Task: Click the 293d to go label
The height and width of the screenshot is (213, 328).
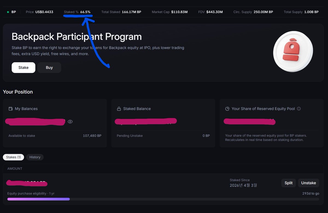Action: click(x=311, y=193)
